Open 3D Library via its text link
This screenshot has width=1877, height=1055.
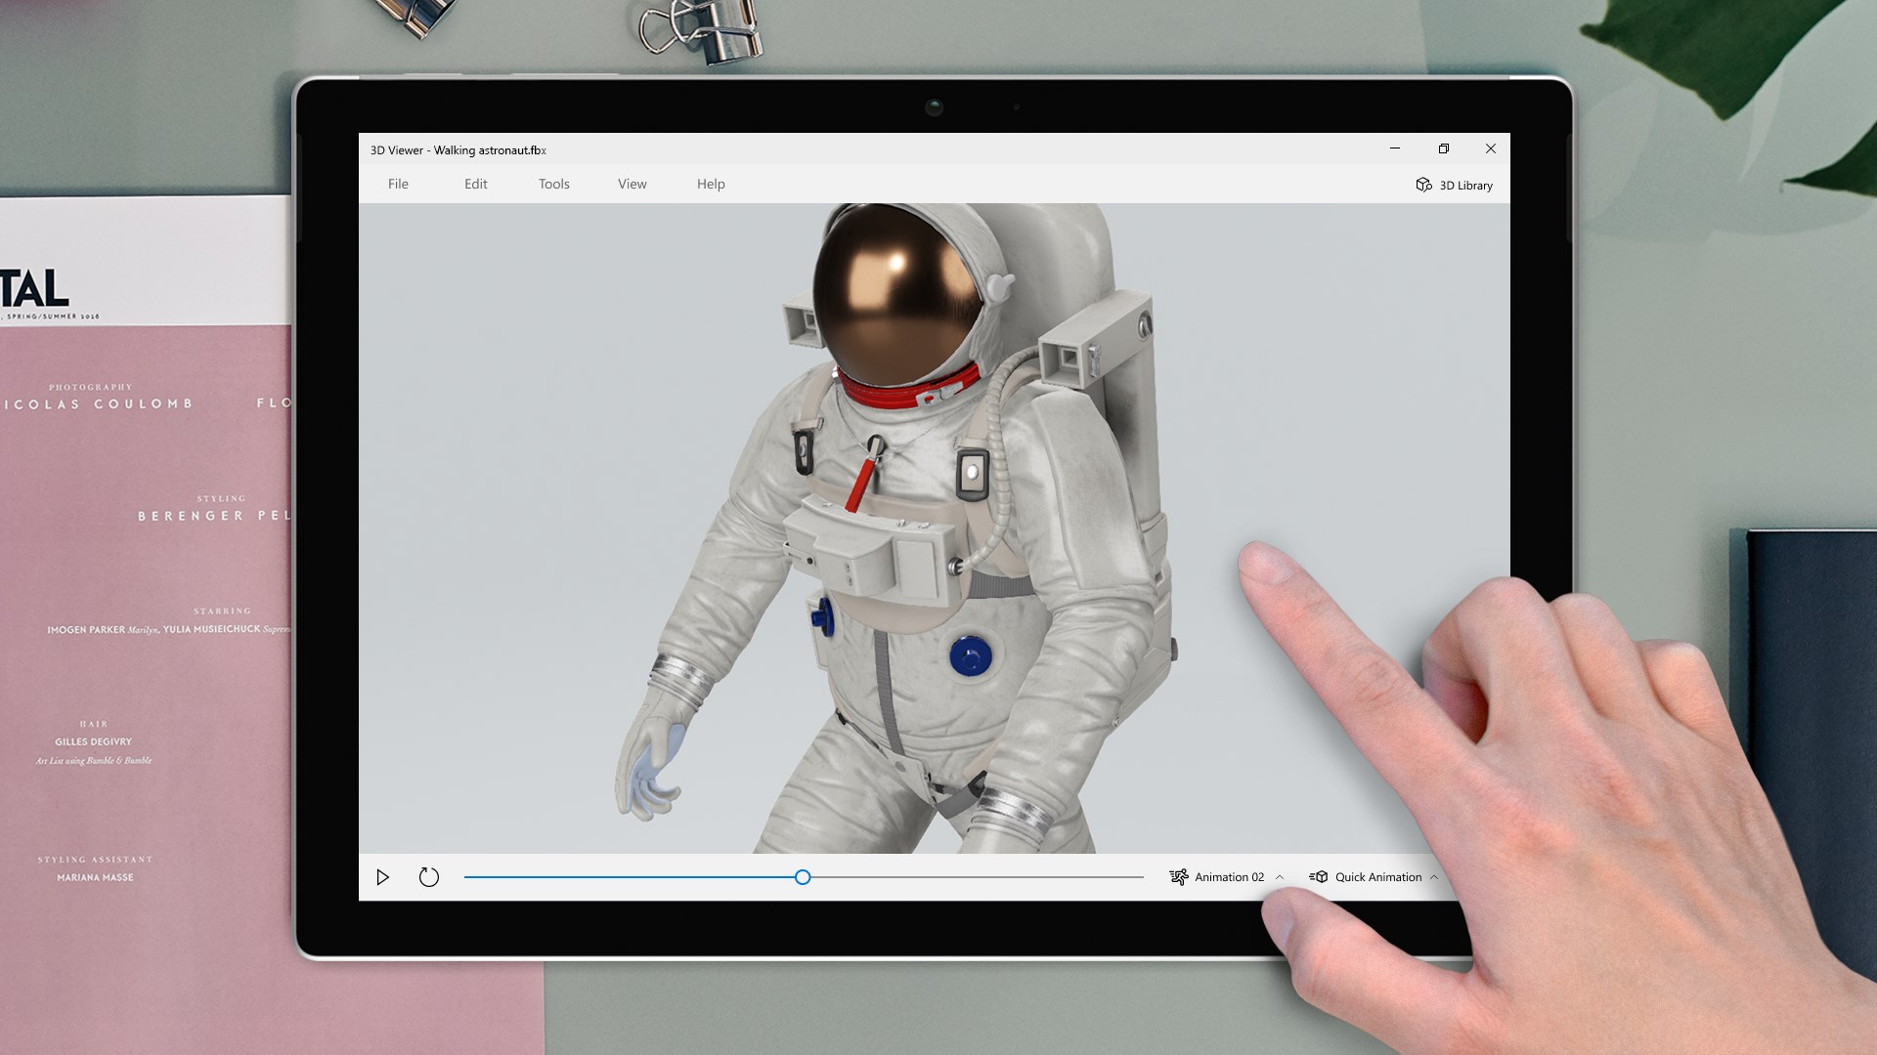point(1465,185)
